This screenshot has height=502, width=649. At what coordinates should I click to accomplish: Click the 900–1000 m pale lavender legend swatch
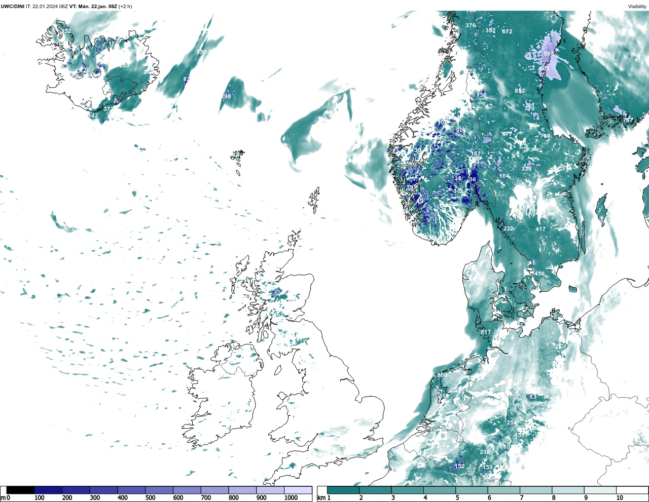(270, 490)
